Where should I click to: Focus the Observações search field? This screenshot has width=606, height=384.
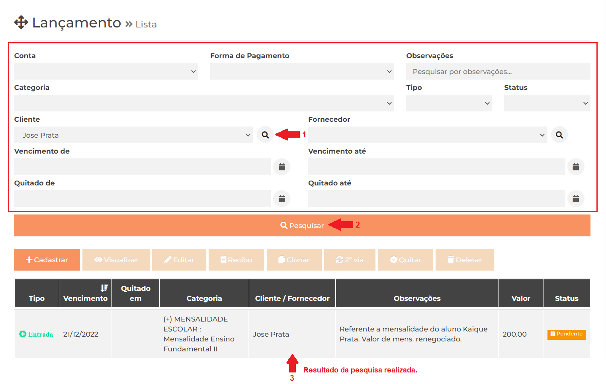tap(498, 71)
